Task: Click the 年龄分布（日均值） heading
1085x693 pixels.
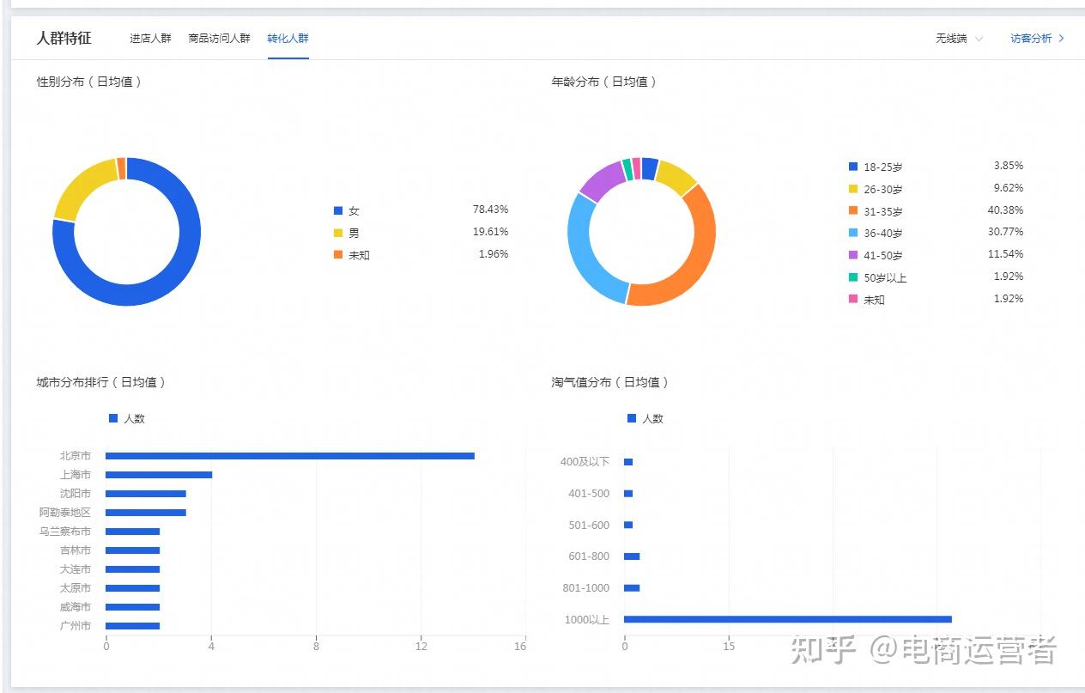Action: 604,82
